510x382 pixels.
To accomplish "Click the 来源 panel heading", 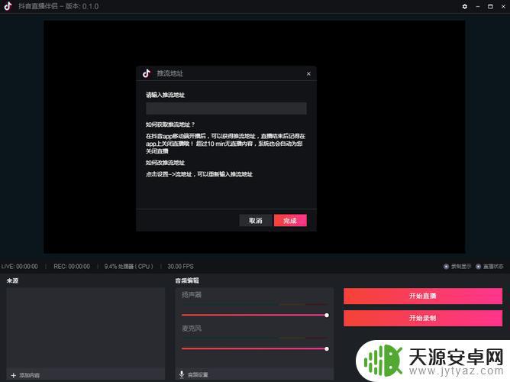I will [13, 280].
